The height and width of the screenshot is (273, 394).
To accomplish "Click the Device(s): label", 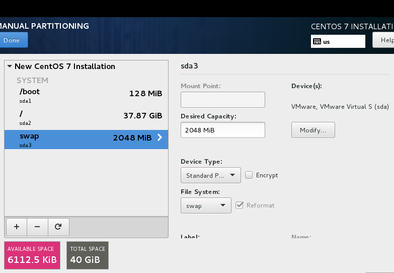I will (x=306, y=86).
